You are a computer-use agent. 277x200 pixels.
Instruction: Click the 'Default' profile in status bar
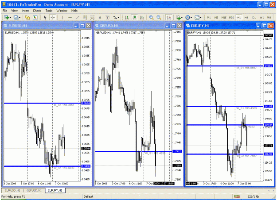[88, 196]
